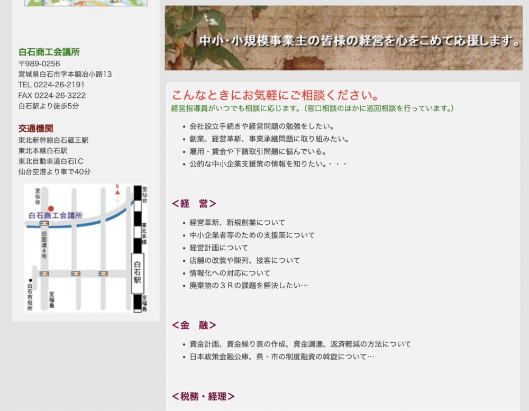The height and width of the screenshot is (411, 529).
Task: Click the address 宮城県白石市字本鍛冶小路13
Action: 65,74
